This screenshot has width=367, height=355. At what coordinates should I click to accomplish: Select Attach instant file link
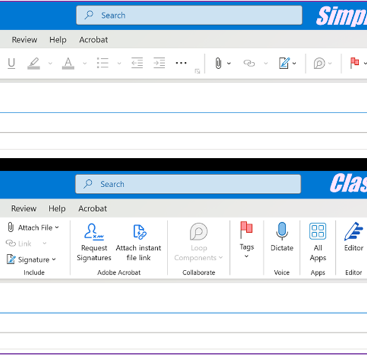tap(138, 242)
